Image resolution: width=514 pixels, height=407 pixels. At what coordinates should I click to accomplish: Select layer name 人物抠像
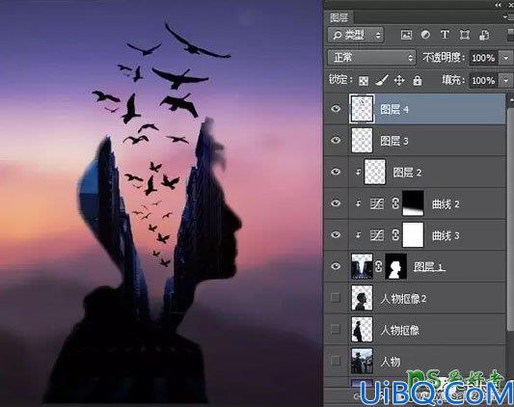400,330
